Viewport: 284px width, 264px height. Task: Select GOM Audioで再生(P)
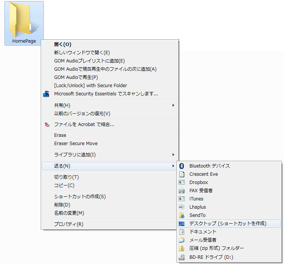click(x=109, y=77)
